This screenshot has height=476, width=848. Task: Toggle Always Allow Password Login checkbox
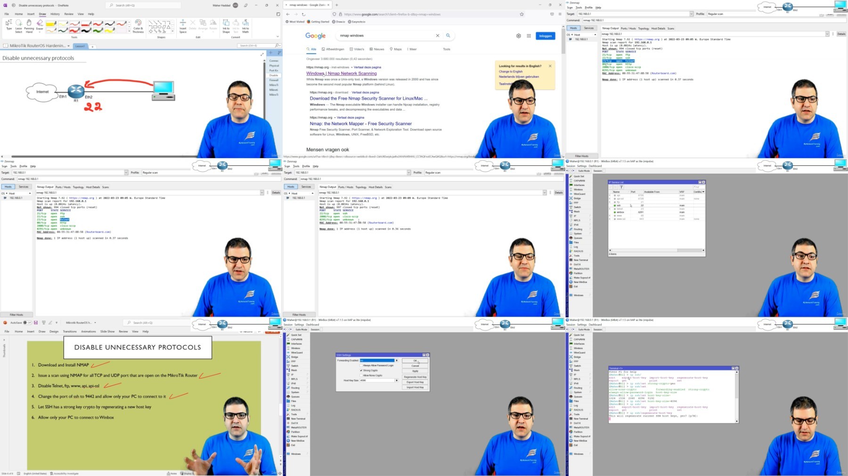tap(361, 365)
